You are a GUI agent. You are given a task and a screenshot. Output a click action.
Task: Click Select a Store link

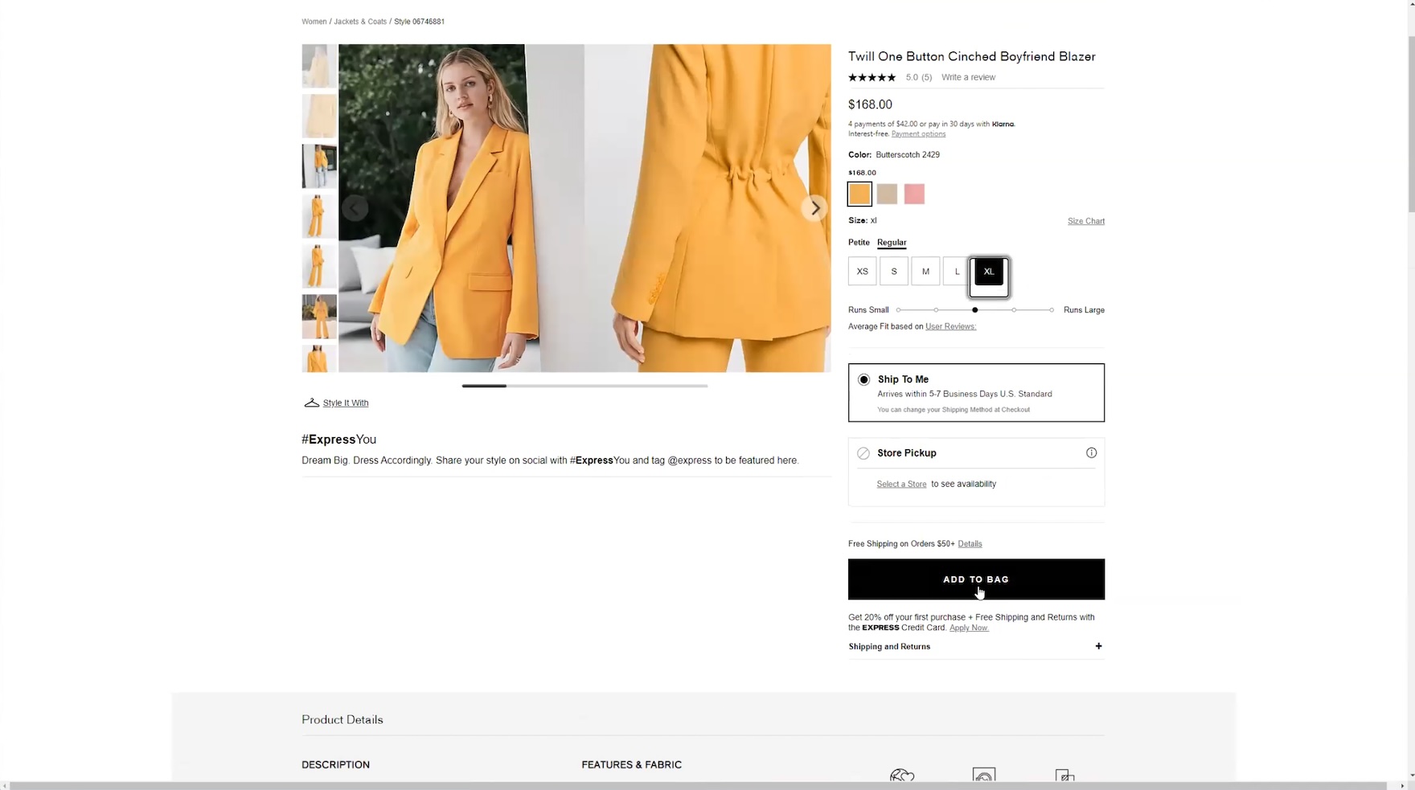pos(901,485)
